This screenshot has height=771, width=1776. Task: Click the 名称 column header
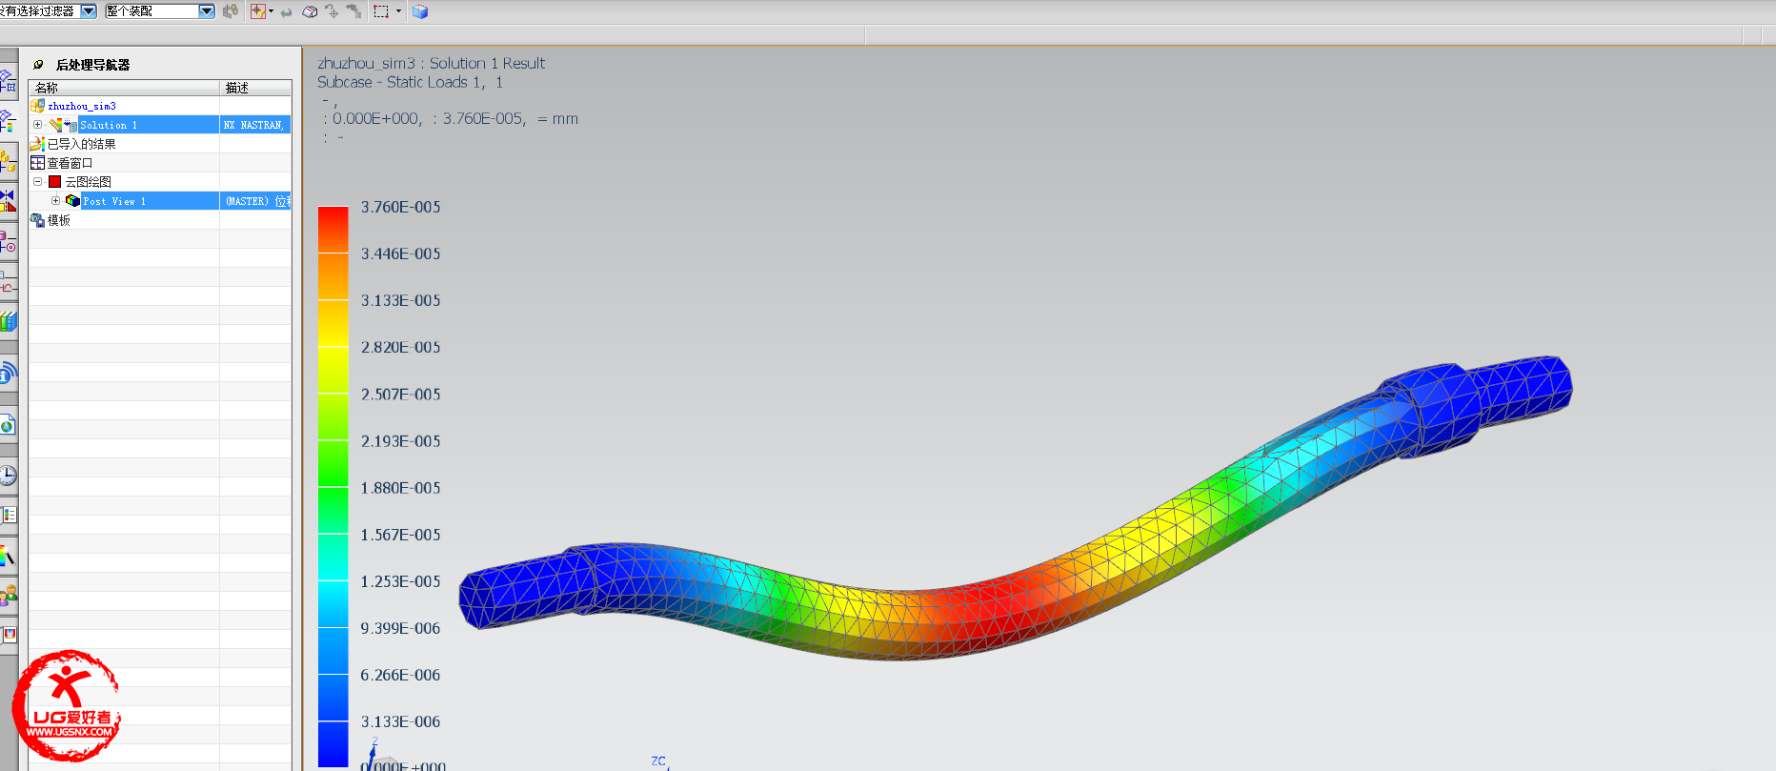coord(125,88)
